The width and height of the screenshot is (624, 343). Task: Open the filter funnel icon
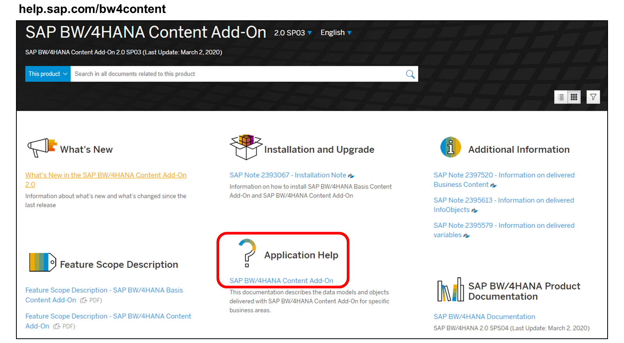[x=593, y=97]
